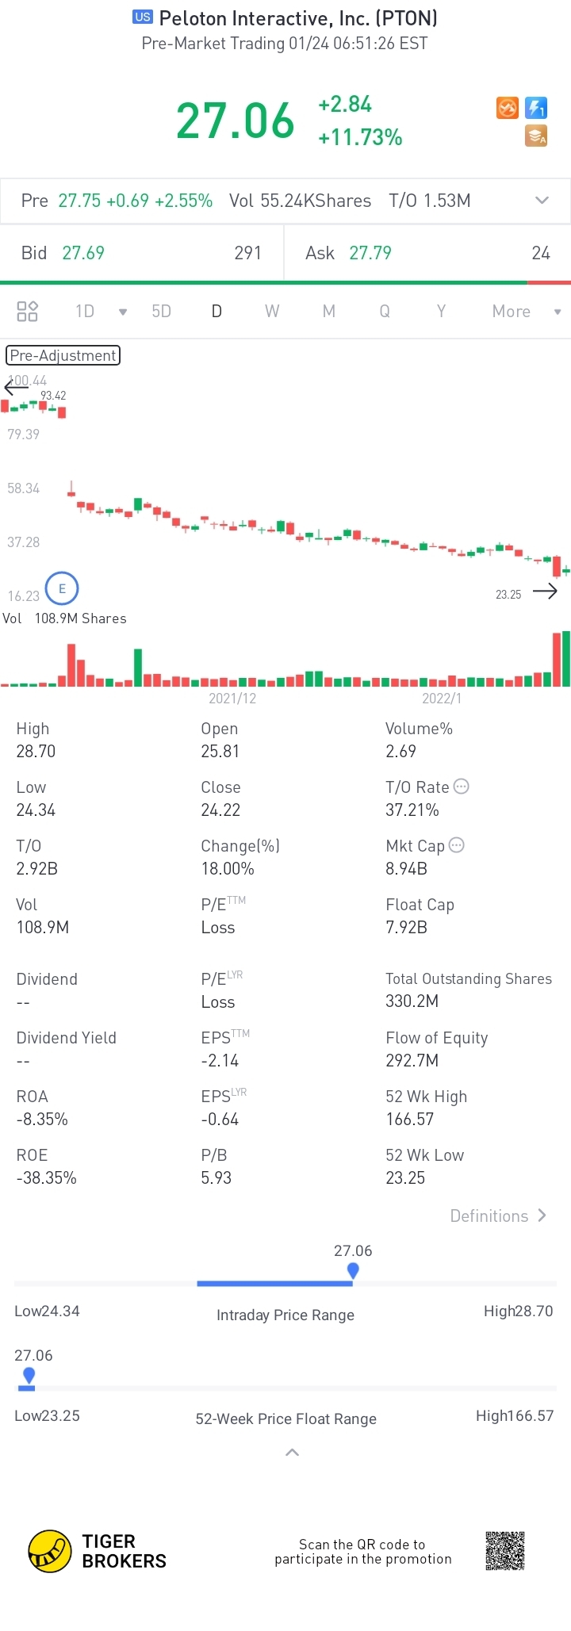This screenshot has width=571, height=1631.
Task: Expand the pre-market quote details chevron
Action: click(542, 201)
